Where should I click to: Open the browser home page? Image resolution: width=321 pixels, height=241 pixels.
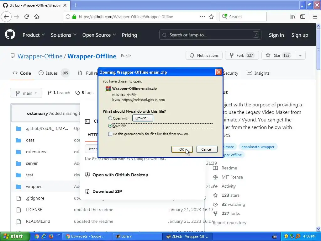coord(37,17)
